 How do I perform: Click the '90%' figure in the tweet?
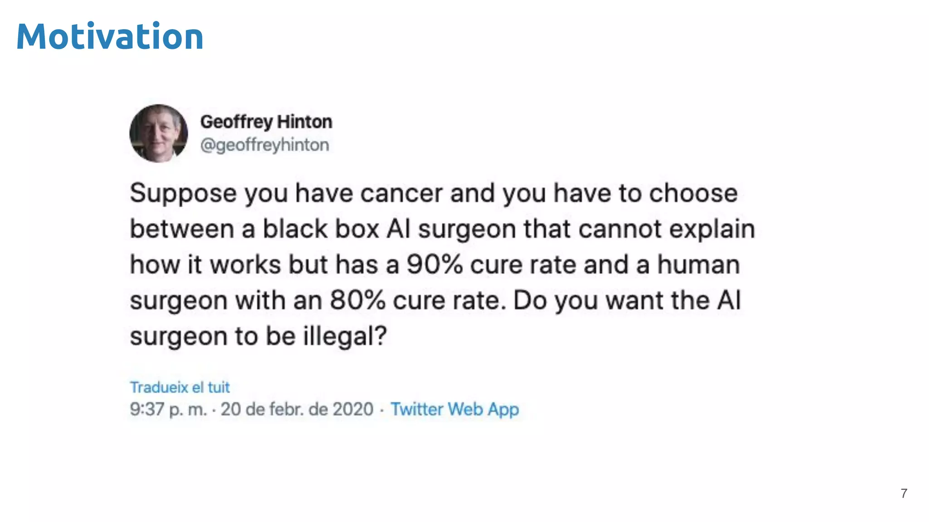tap(434, 265)
